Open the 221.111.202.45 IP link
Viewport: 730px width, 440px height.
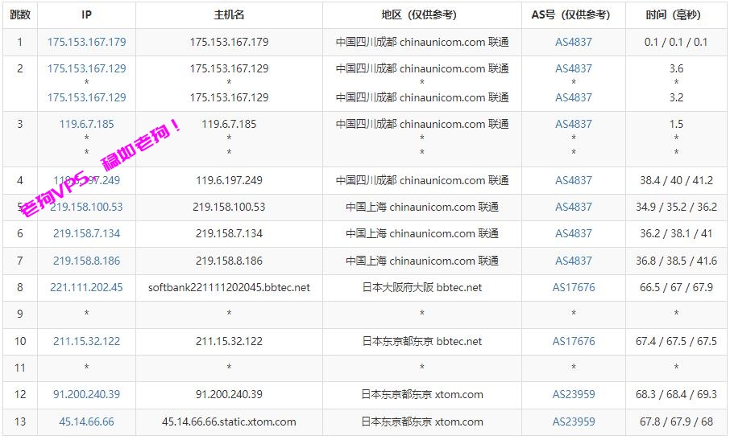(x=86, y=287)
